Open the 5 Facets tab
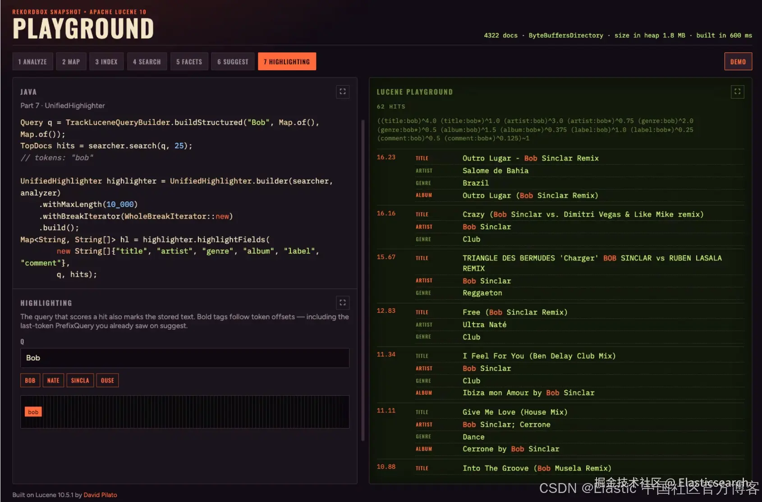This screenshot has height=502, width=762. 189,62
